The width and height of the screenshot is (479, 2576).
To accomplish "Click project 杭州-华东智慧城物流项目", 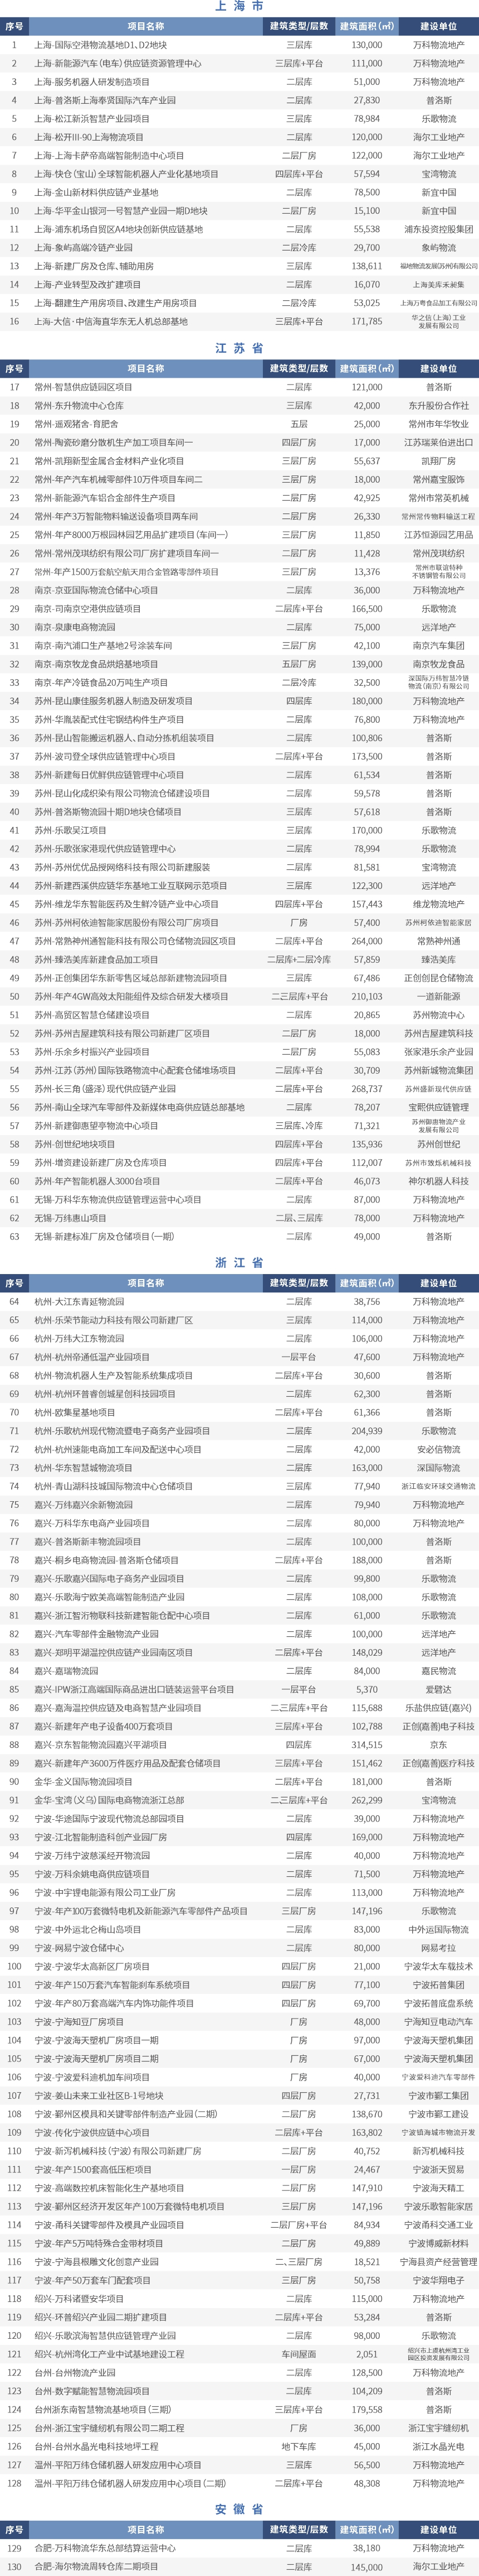I will tap(84, 1468).
